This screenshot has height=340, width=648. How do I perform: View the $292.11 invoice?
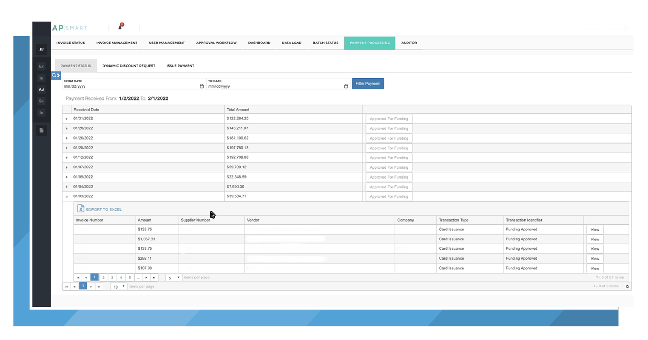(x=594, y=258)
